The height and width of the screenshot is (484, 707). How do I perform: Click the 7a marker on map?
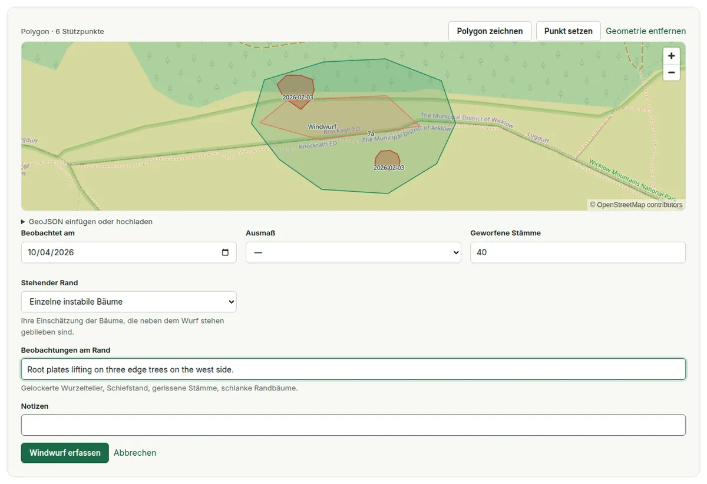pyautogui.click(x=371, y=133)
